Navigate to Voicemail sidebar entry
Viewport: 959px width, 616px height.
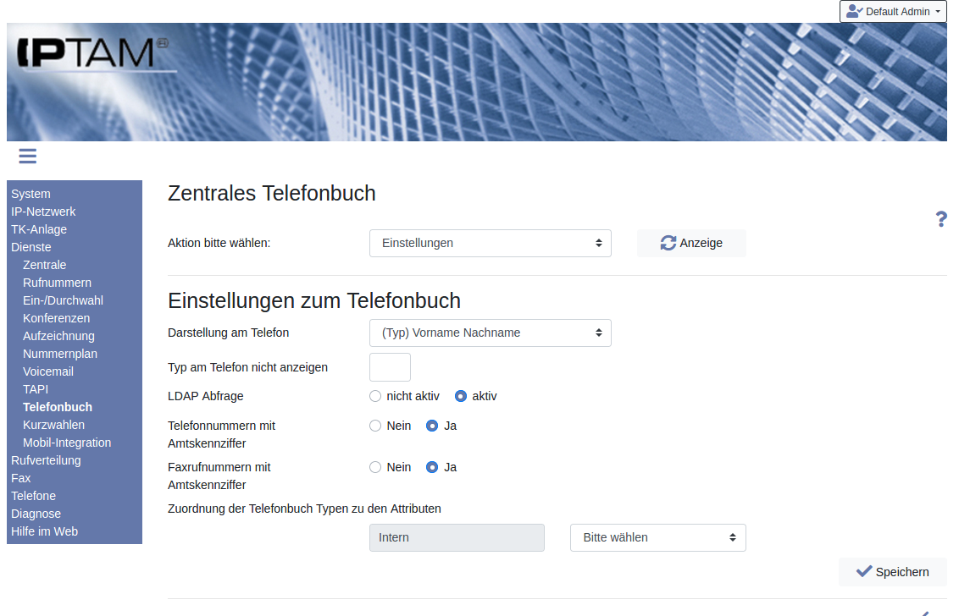click(x=48, y=371)
